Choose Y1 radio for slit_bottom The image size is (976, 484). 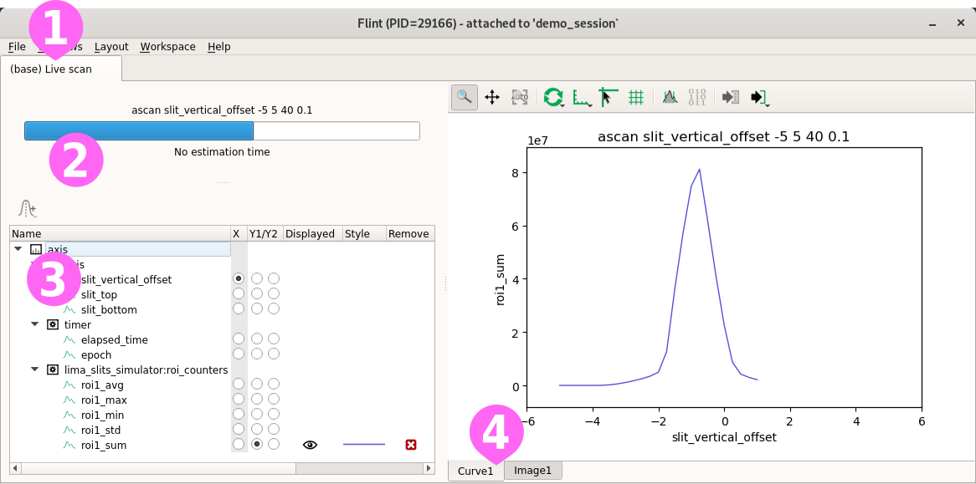click(256, 308)
